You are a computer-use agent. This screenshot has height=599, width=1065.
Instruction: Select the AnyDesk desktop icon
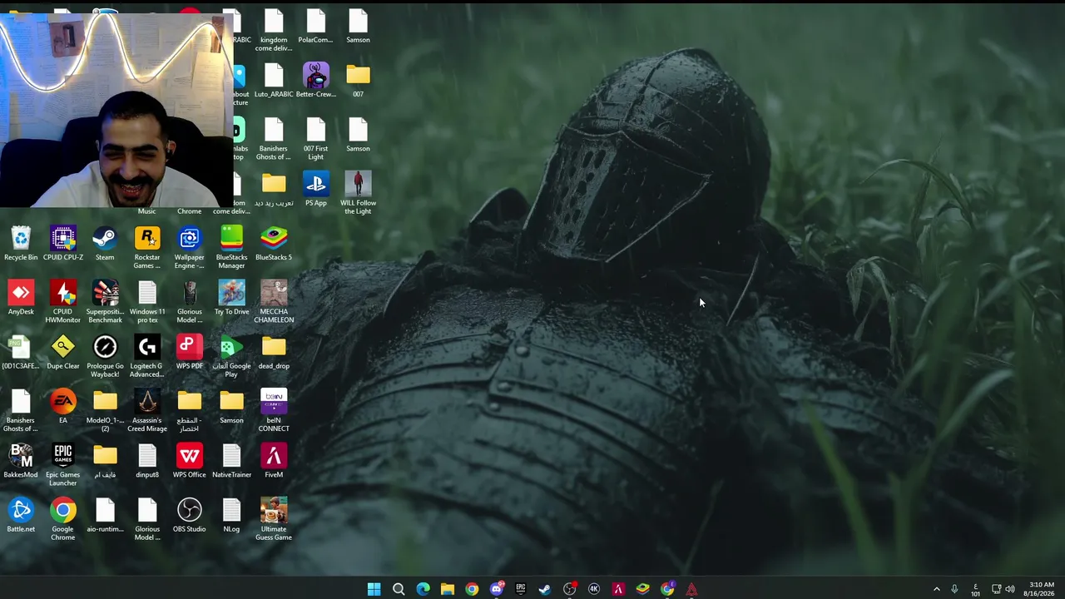pos(21,298)
